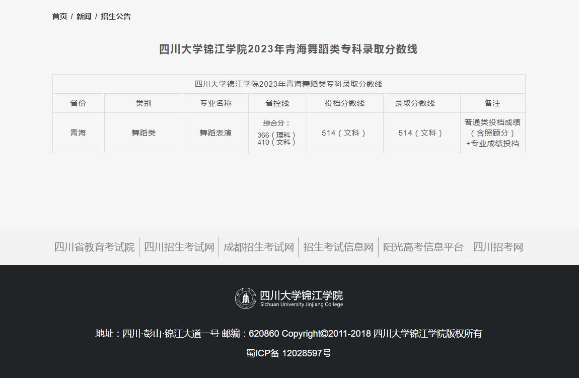Select the 投档分数线 column header
This screenshot has width=579, height=378.
click(345, 103)
